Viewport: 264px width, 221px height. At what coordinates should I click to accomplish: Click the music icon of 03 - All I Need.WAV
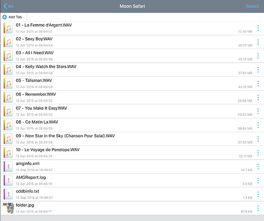8,56
